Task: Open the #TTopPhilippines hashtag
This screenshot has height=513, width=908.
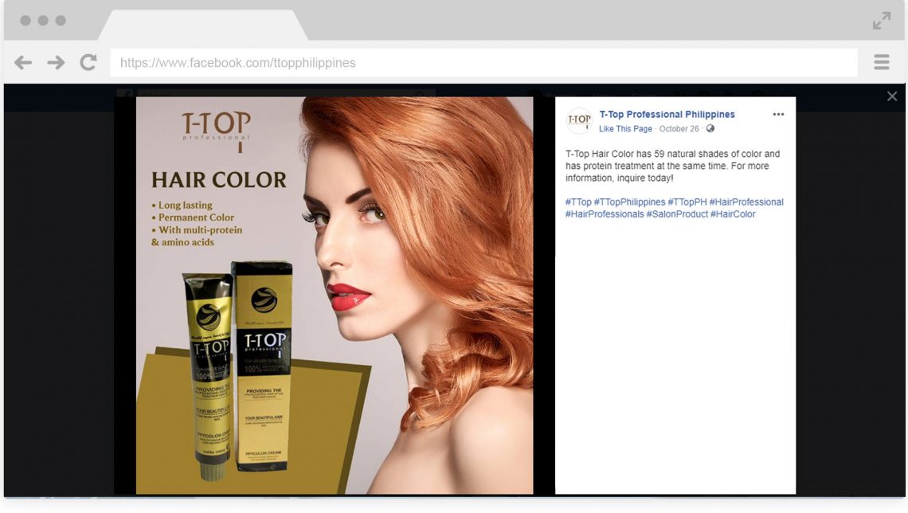Action: click(x=629, y=202)
